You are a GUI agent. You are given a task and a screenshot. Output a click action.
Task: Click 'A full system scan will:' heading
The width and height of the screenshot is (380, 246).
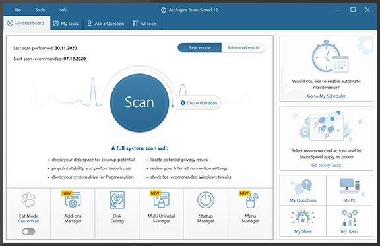140,148
